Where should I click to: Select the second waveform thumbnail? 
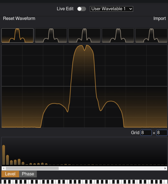tap(51, 35)
